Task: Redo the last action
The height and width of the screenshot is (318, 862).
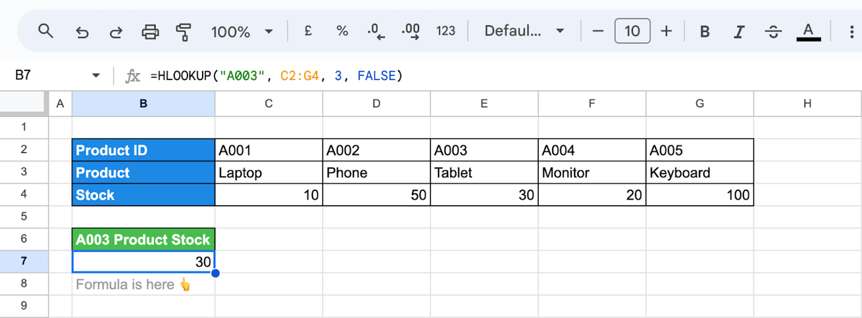Action: click(116, 31)
